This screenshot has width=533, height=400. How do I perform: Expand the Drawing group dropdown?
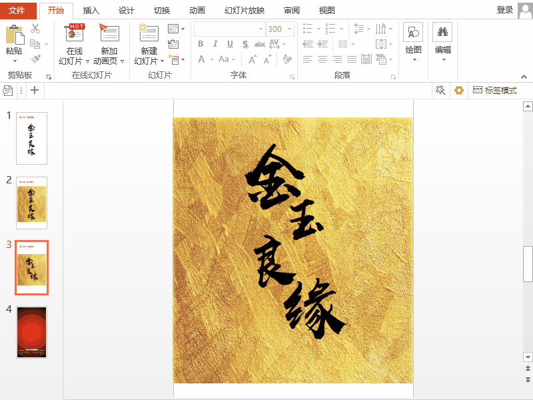tap(413, 60)
